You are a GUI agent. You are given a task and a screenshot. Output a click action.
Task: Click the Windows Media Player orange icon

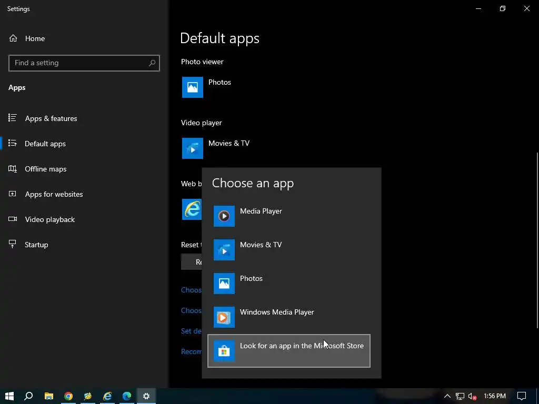(224, 317)
